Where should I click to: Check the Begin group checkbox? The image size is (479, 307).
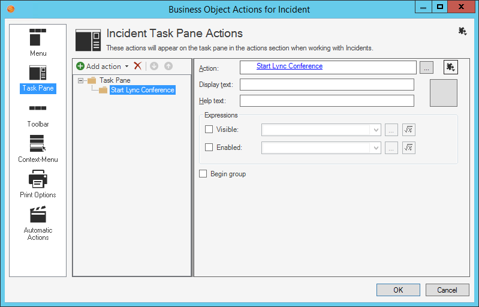203,174
